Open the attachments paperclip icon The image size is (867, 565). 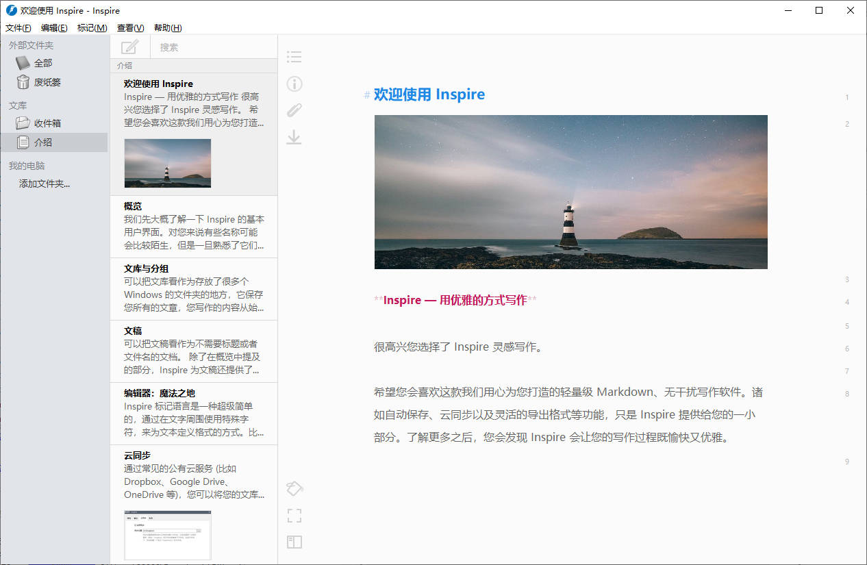[x=294, y=110]
